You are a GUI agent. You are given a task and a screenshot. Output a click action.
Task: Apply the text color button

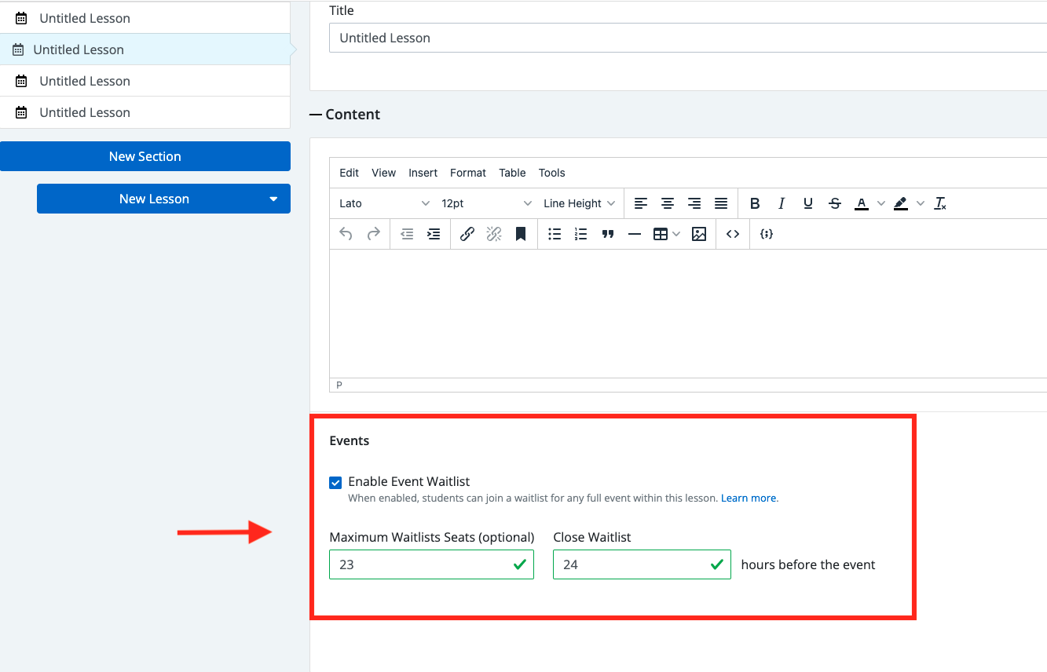coord(862,203)
